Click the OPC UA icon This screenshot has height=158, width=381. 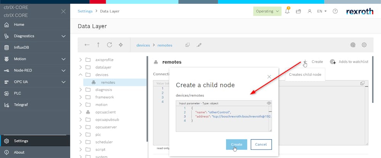click(6, 82)
